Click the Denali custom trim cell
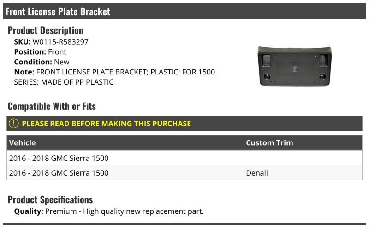This screenshot has width=369, height=228. [257, 173]
